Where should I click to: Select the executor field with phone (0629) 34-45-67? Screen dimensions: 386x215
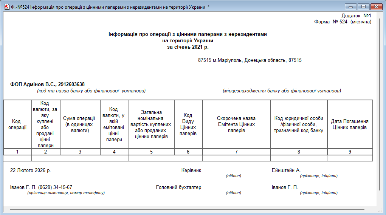(41, 187)
